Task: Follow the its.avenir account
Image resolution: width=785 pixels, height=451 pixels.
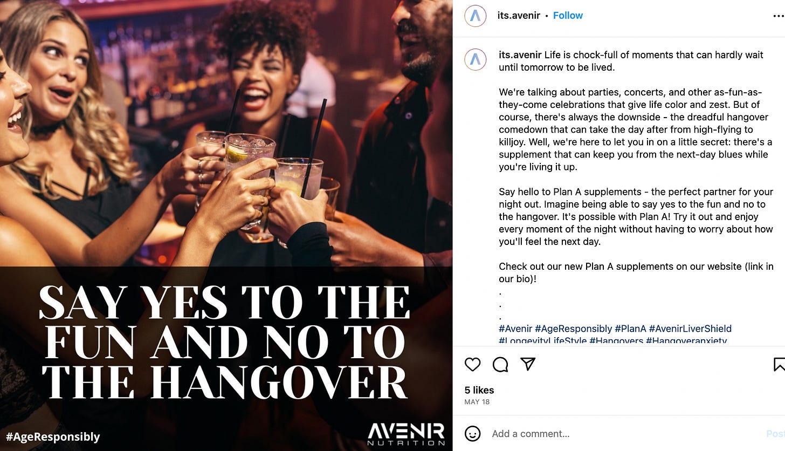Action: tap(568, 16)
